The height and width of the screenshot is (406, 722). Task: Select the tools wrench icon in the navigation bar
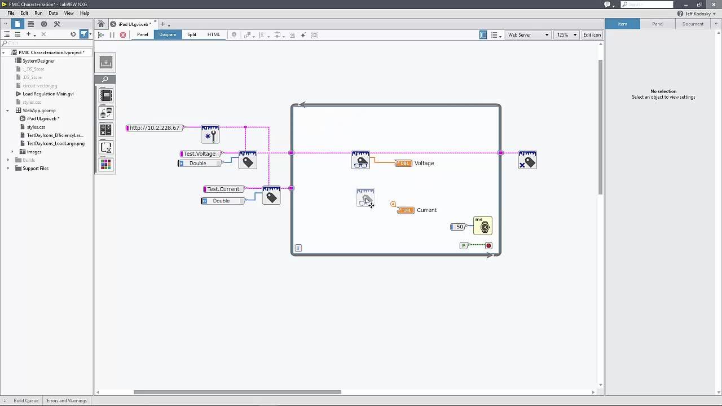coord(56,24)
